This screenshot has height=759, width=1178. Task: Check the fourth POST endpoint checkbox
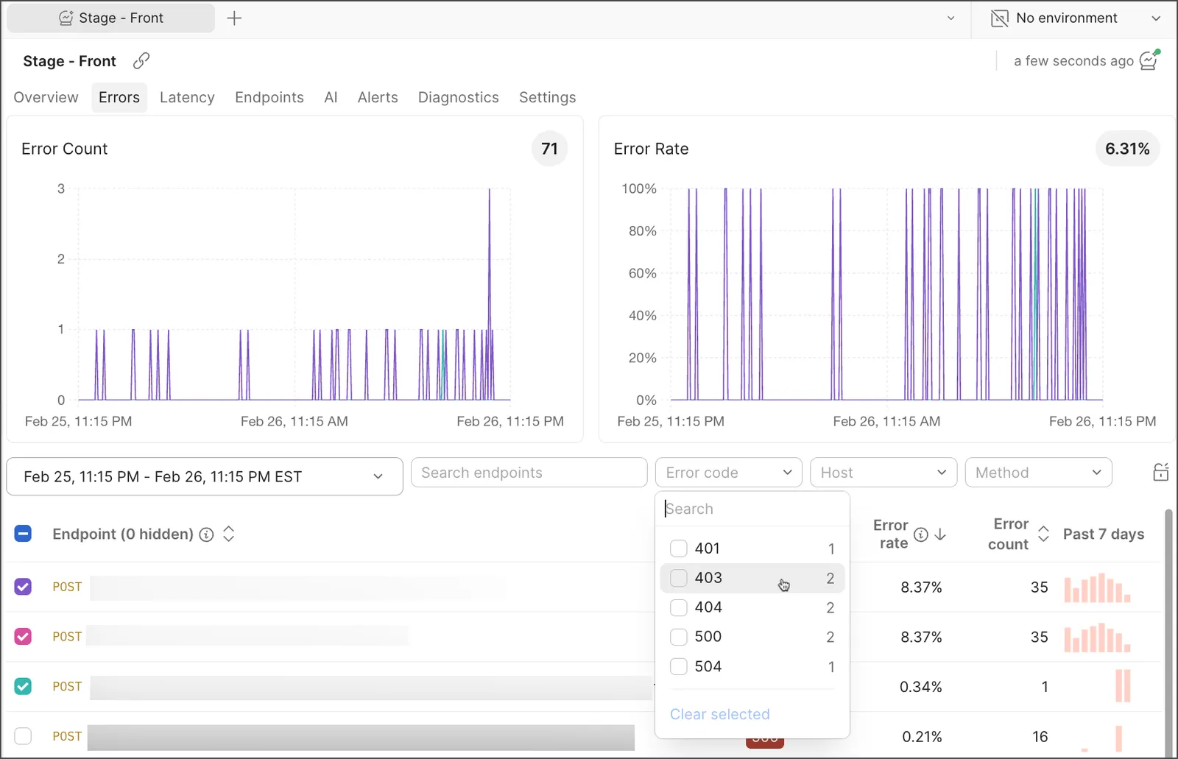pos(23,736)
